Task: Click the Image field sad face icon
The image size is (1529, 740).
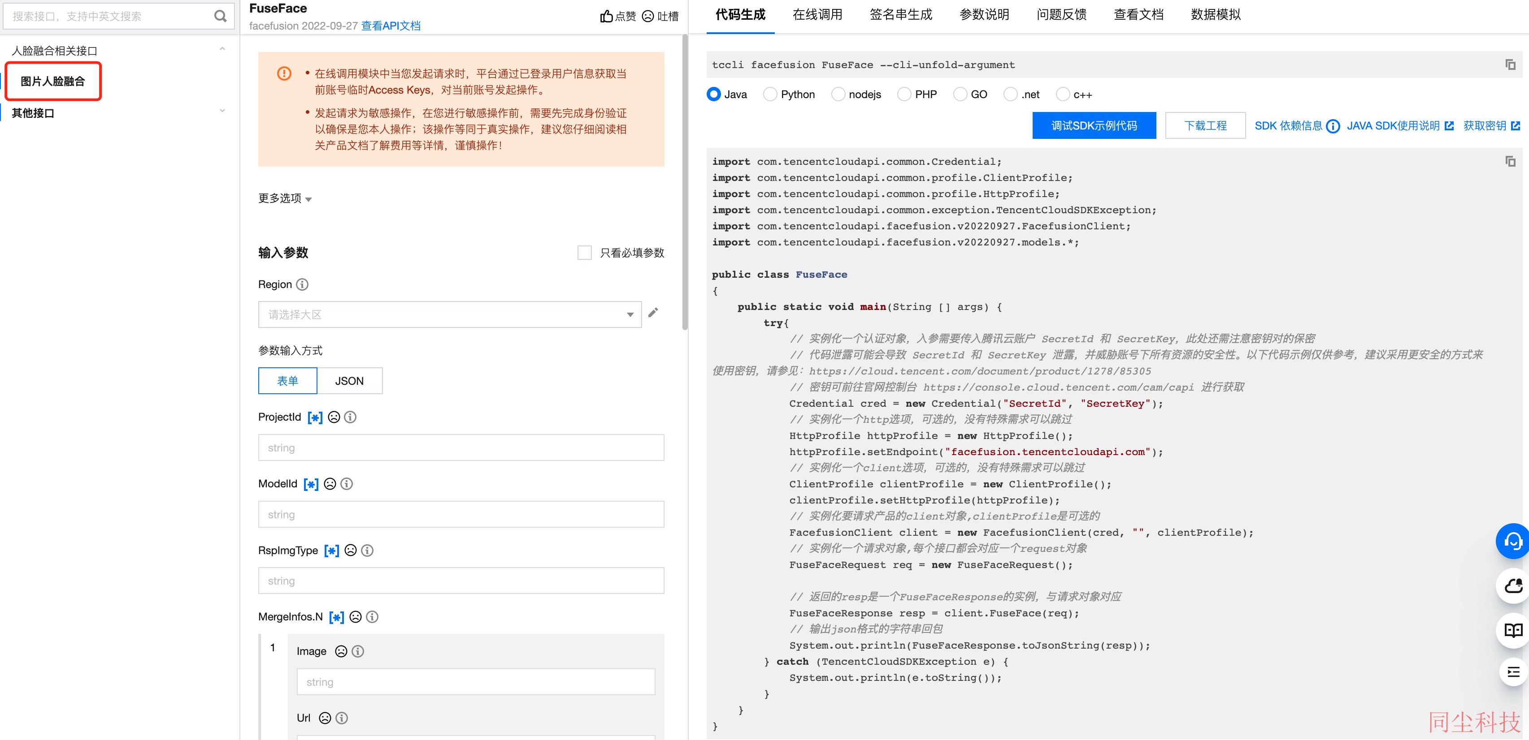Action: 341,651
